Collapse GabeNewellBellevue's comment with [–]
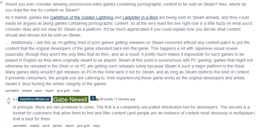Image resolution: width=278 pixels, height=128 pixels. pyautogui.click(x=15, y=99)
